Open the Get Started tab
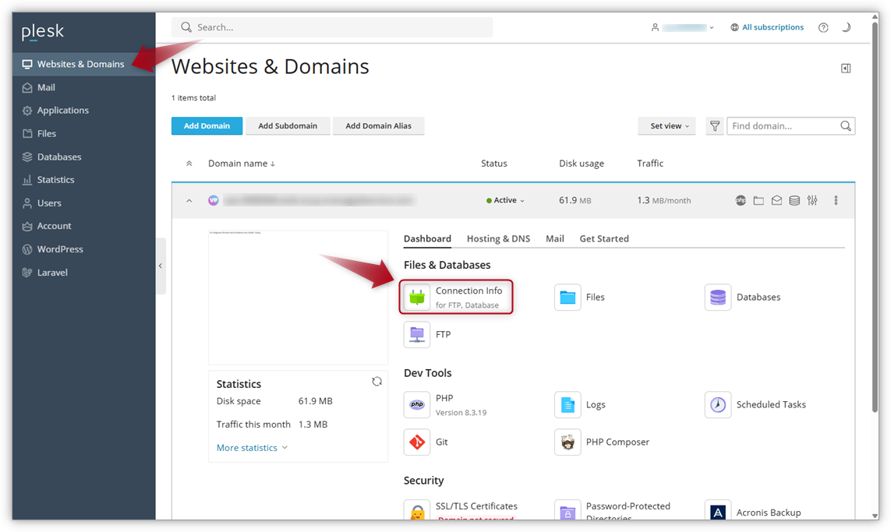Screen dimensions: 891x532 coord(603,238)
